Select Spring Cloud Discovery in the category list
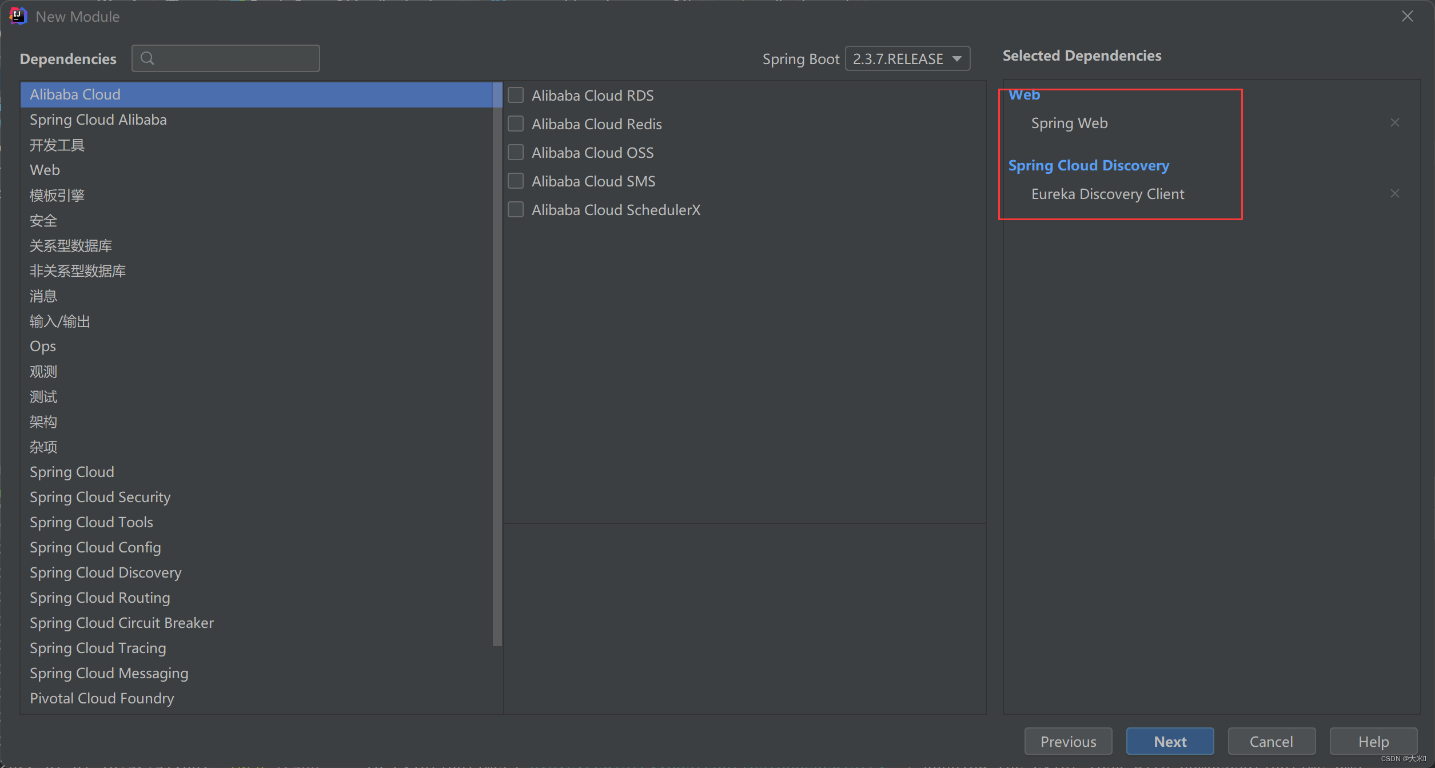 point(256,572)
